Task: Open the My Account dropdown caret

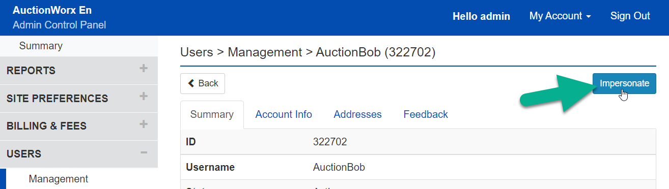Action: click(x=589, y=17)
